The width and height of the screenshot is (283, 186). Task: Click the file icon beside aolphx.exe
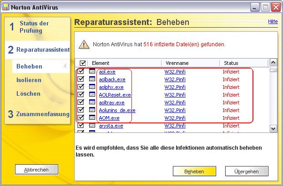(92, 87)
